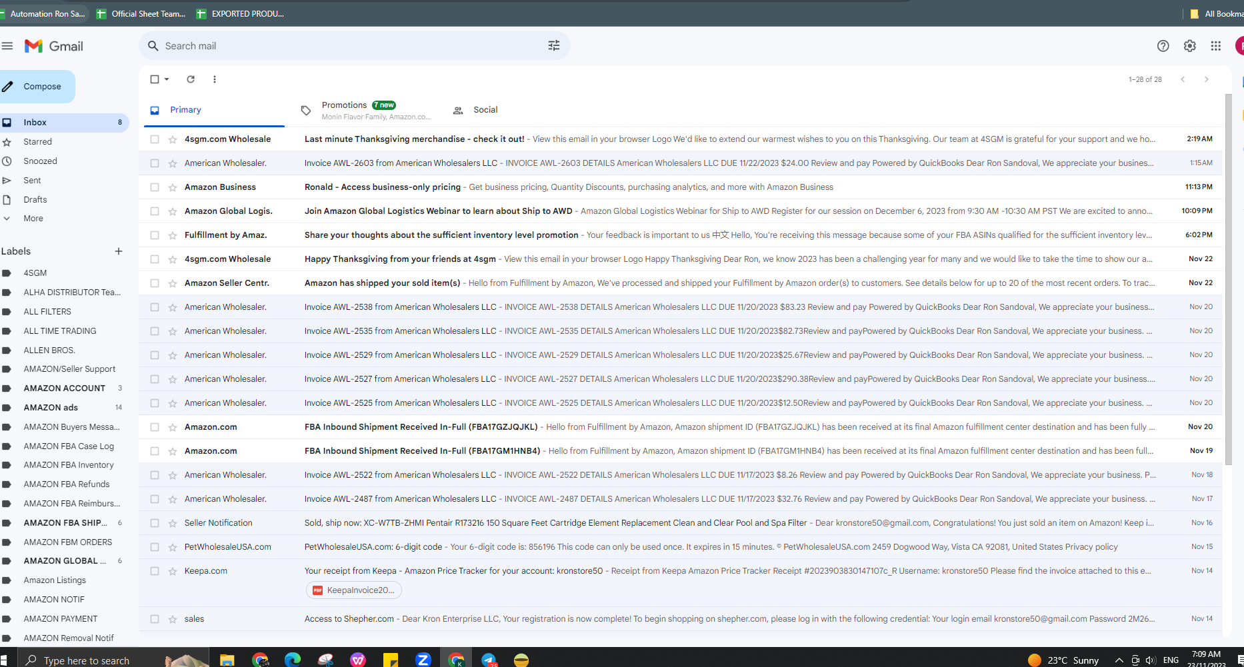Add a new label with plus icon
The height and width of the screenshot is (667, 1244).
tap(119, 251)
